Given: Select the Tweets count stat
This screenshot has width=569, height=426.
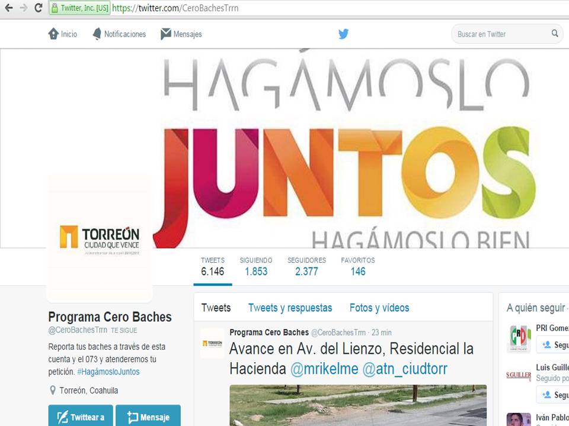Looking at the screenshot, I should [213, 267].
